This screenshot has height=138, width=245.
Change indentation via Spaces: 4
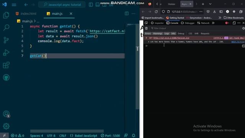pos(36,136)
